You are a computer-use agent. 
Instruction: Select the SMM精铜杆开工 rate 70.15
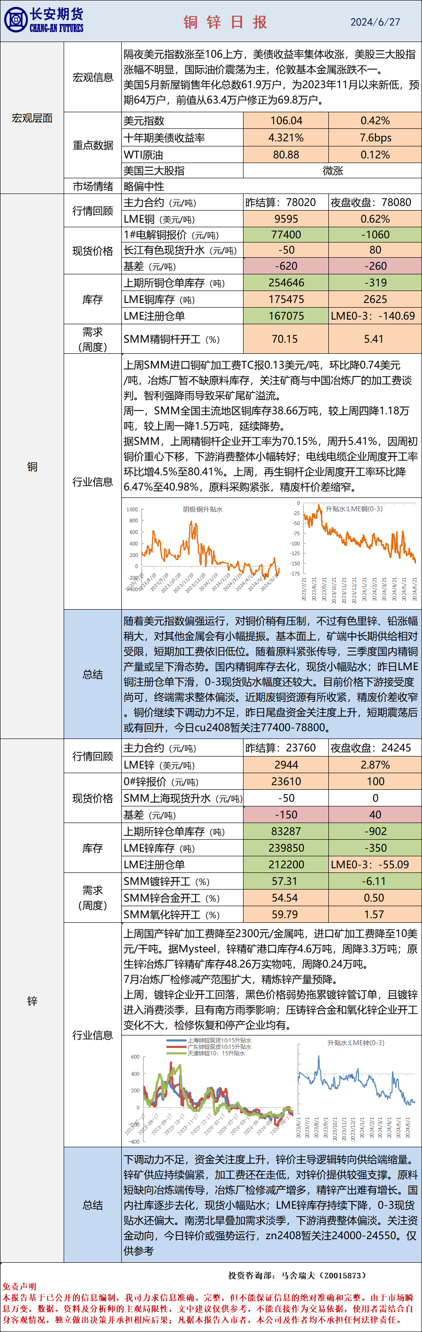(286, 339)
